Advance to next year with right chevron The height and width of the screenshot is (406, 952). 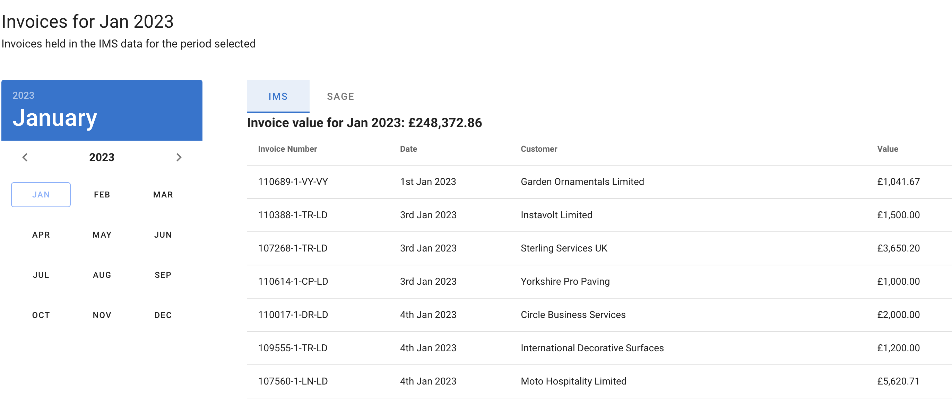pos(179,157)
